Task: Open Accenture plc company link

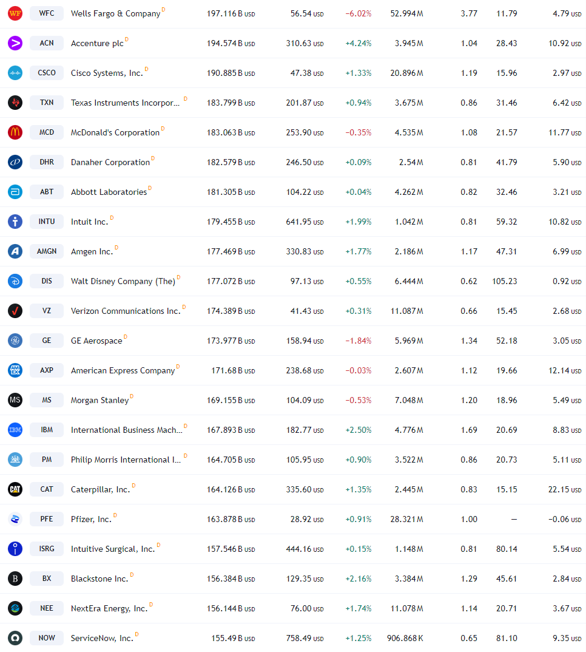Action: 97,43
